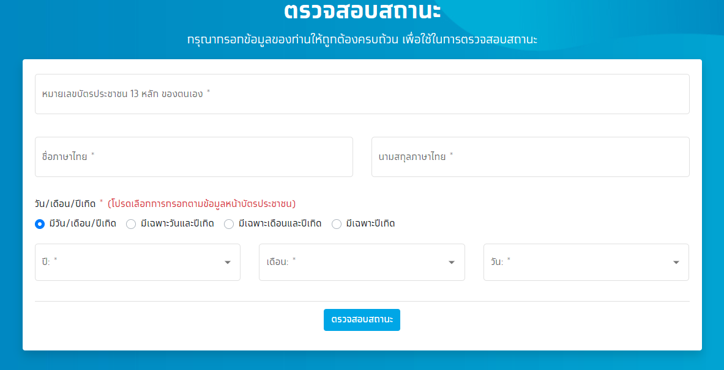This screenshot has width=724, height=370.
Task: Select the มีเฉพาะปีเกิด radio option
Action: pos(337,224)
